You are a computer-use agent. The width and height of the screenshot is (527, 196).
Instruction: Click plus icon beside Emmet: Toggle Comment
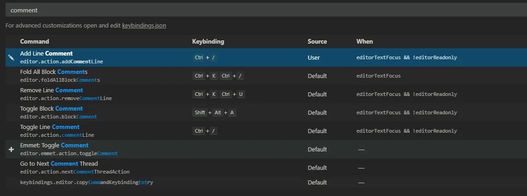point(11,150)
